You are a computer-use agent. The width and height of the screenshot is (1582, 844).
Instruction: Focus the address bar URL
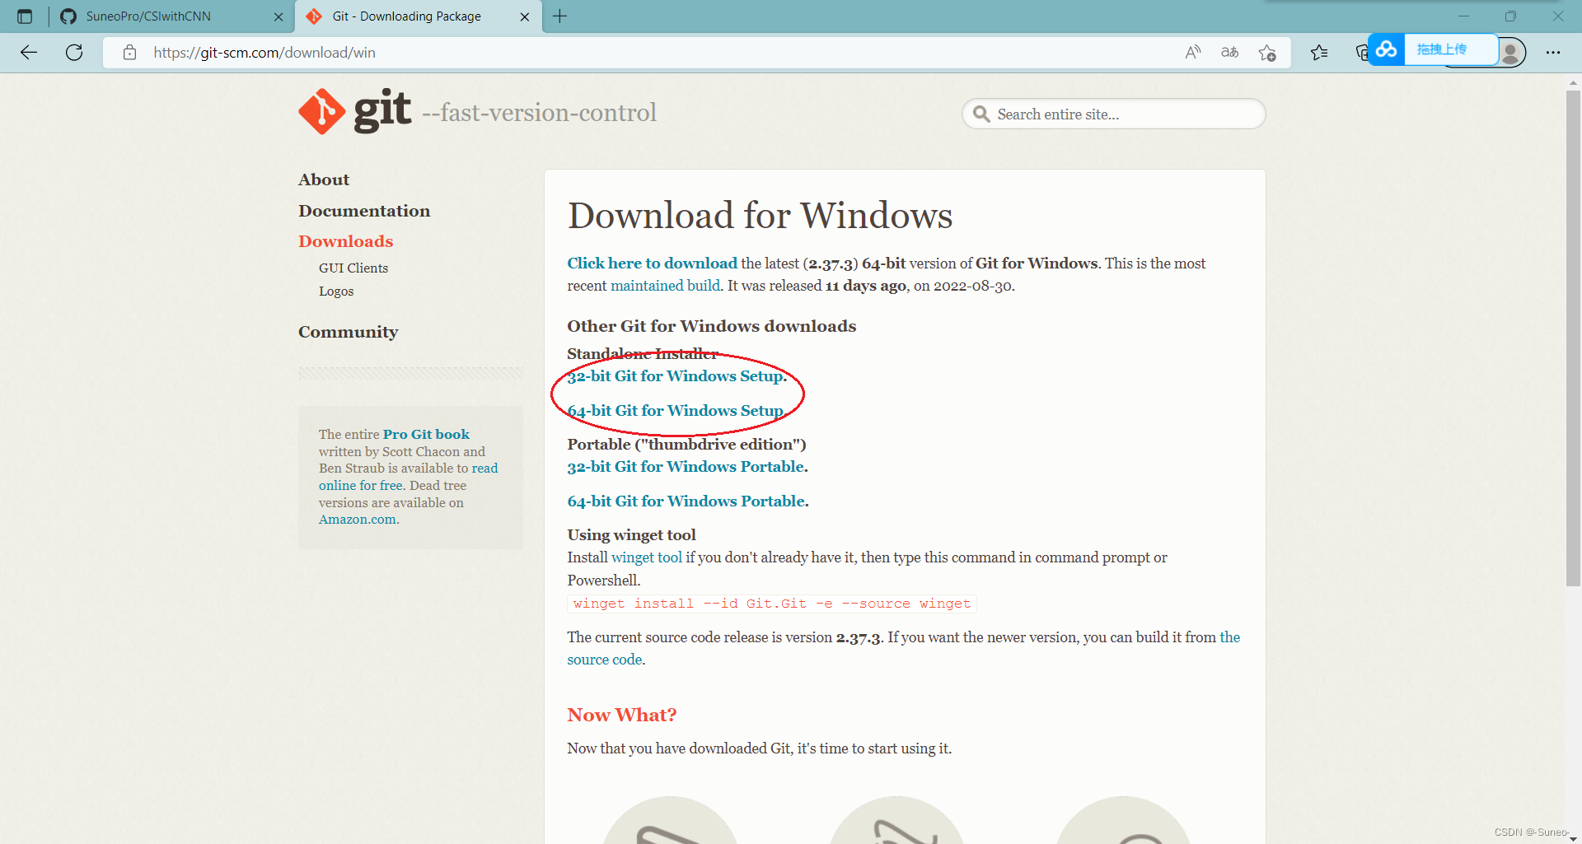[264, 53]
